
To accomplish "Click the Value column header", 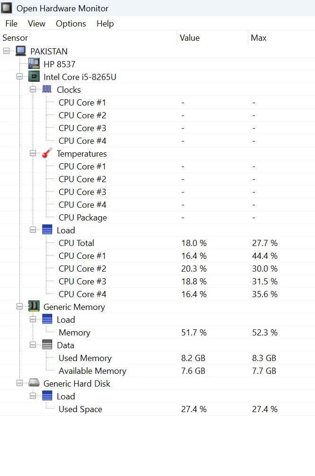I will click(x=189, y=38).
